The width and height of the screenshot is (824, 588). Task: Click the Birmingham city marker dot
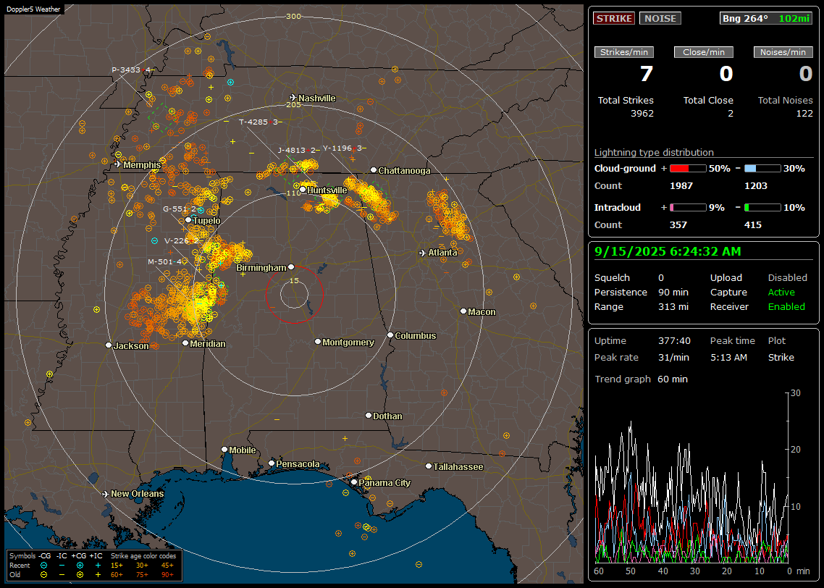point(291,267)
